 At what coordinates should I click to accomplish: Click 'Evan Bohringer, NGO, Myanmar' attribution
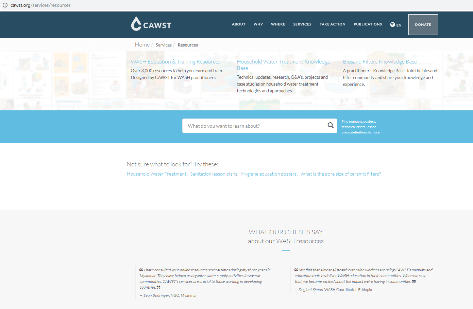(168, 295)
